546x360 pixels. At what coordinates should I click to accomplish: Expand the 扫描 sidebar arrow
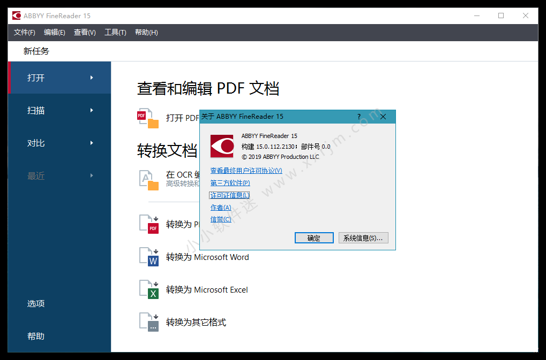[92, 110]
